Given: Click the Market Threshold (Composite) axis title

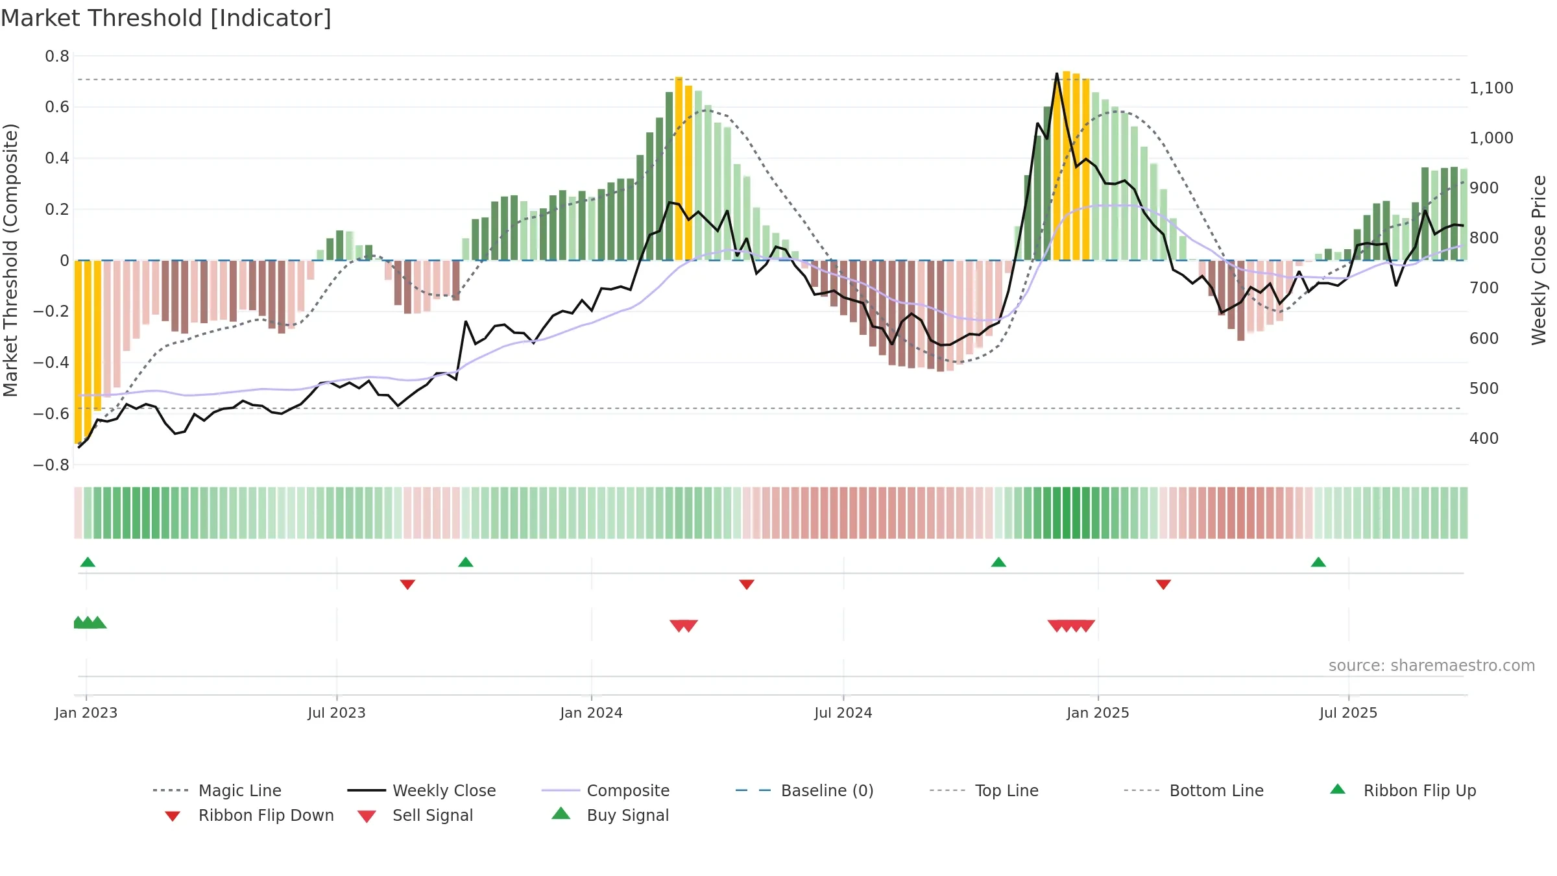Looking at the screenshot, I should point(10,260).
